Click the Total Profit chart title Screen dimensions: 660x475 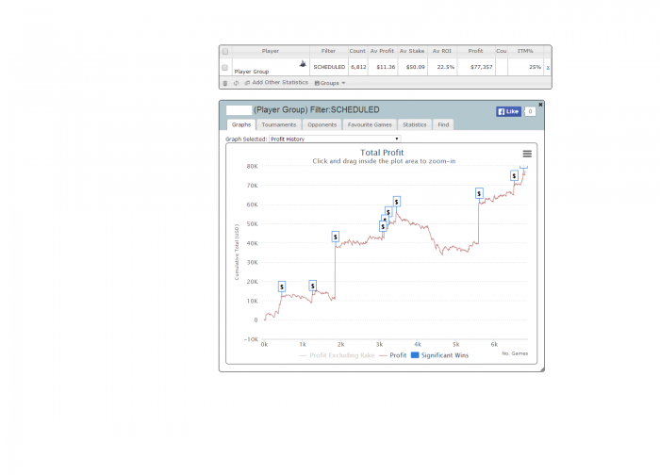[x=382, y=153]
